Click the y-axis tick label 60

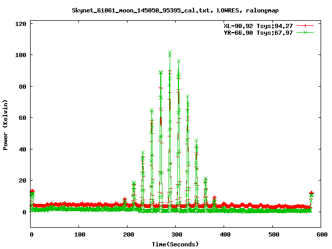[23, 118]
